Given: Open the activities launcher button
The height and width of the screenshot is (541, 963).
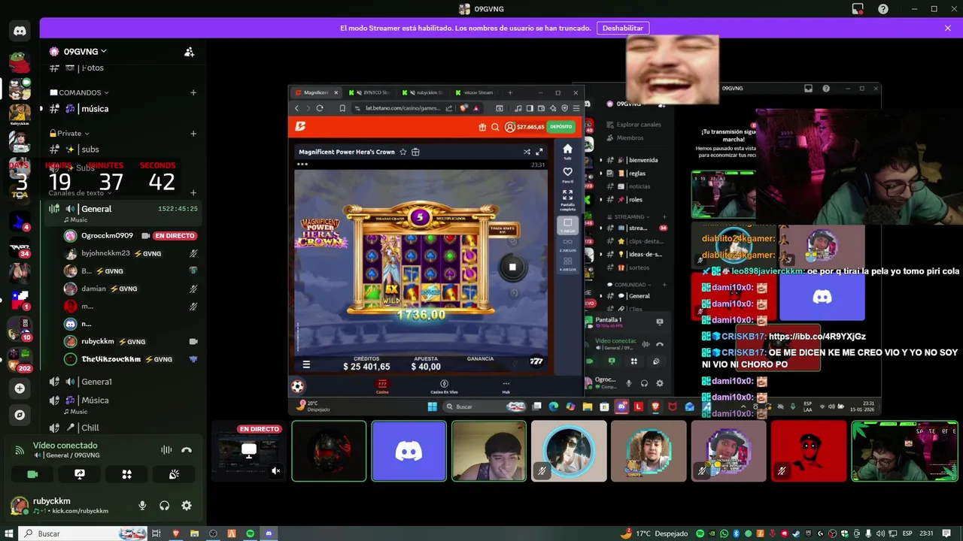Looking at the screenshot, I should [x=126, y=474].
